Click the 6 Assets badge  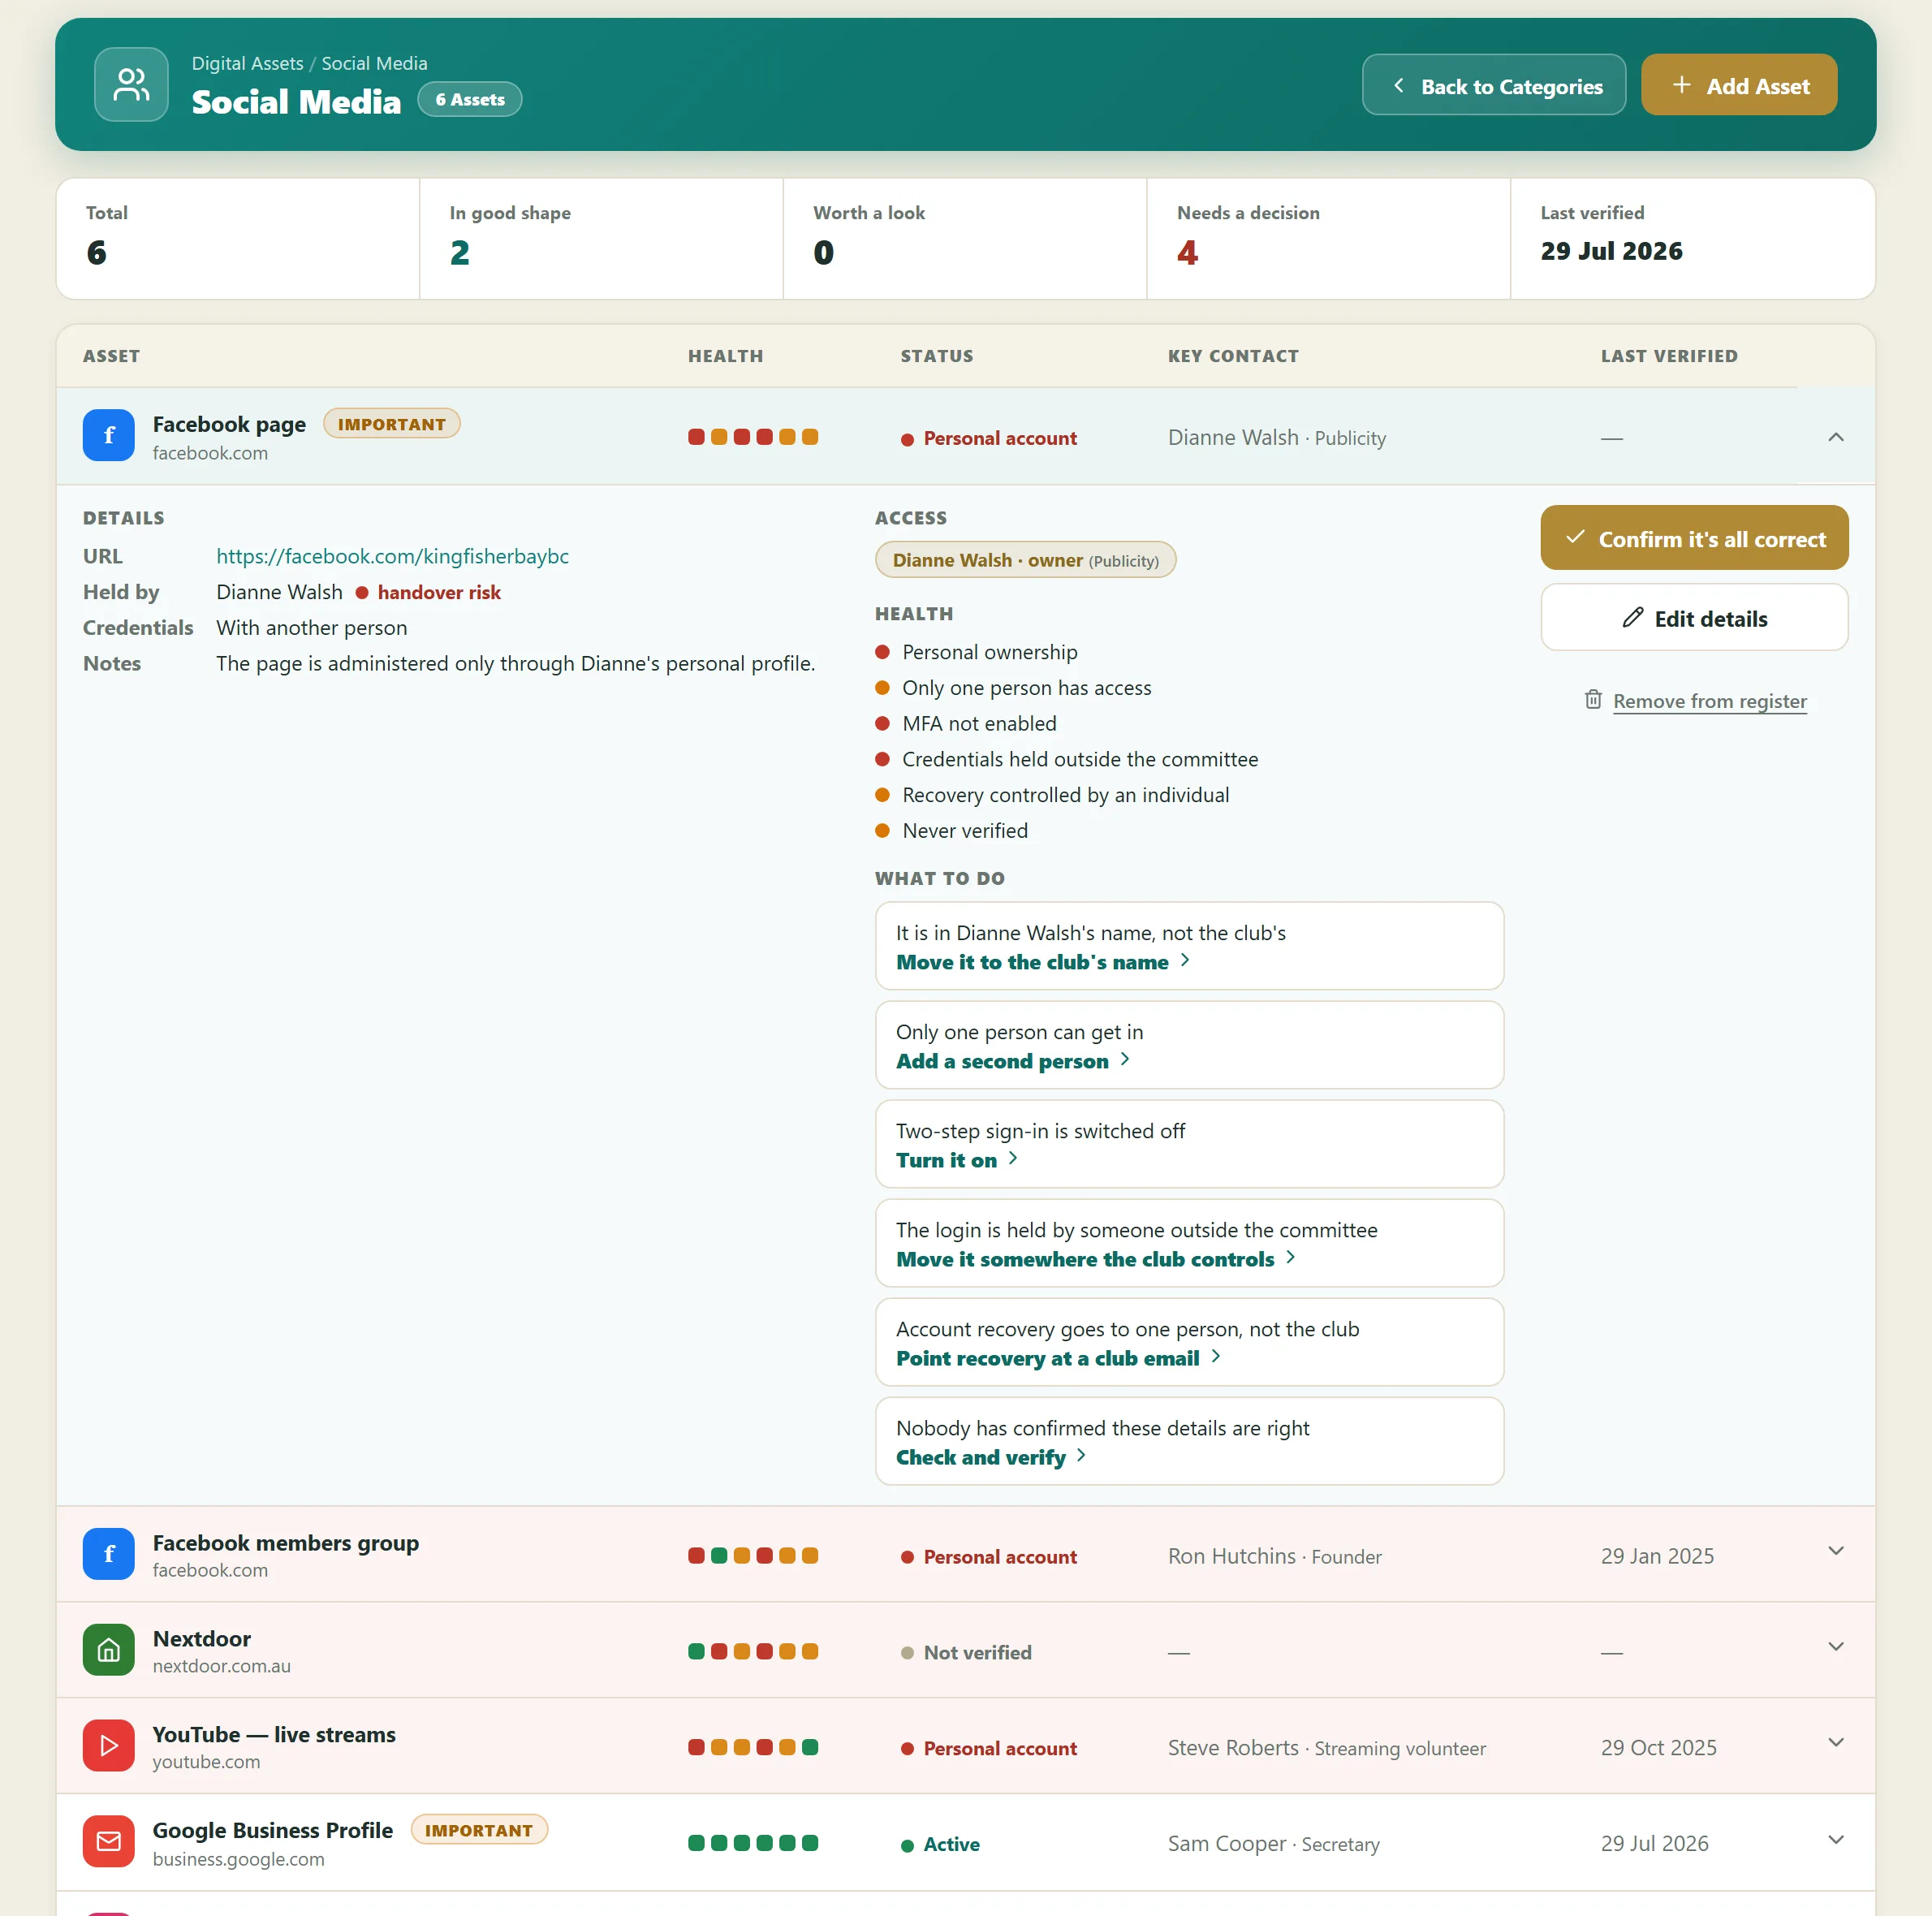tap(470, 99)
